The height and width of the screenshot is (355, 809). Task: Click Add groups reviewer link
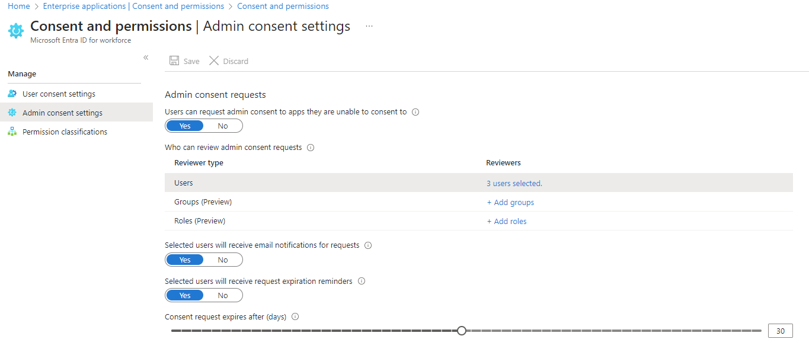tap(510, 203)
